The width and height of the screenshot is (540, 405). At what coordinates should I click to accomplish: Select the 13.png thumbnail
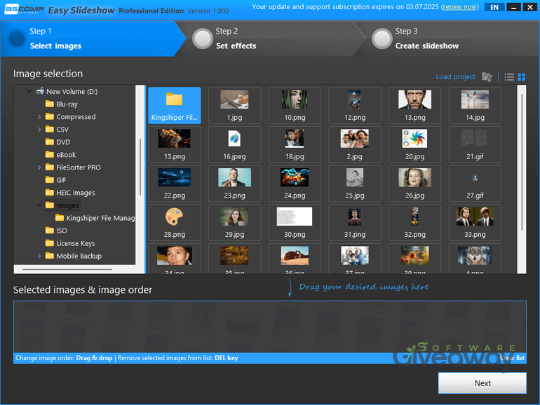tap(415, 105)
